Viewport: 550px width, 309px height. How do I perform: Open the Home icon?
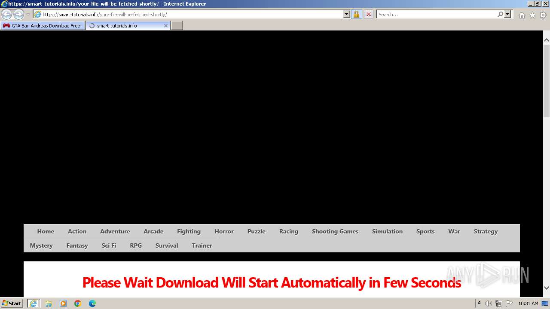(x=522, y=15)
